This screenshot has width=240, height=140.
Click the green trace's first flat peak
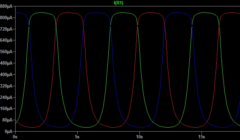(x=41, y=13)
